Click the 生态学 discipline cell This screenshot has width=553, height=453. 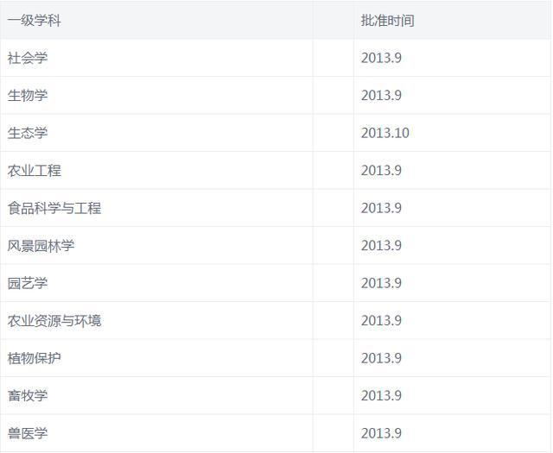[x=28, y=133]
